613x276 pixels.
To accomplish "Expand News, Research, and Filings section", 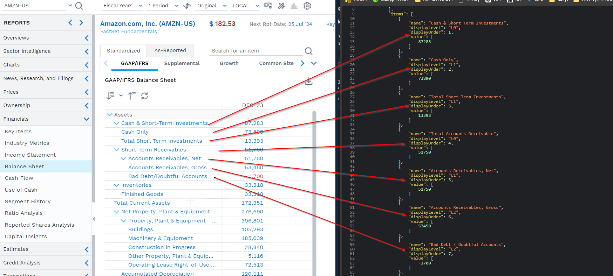I will pyautogui.click(x=87, y=79).
